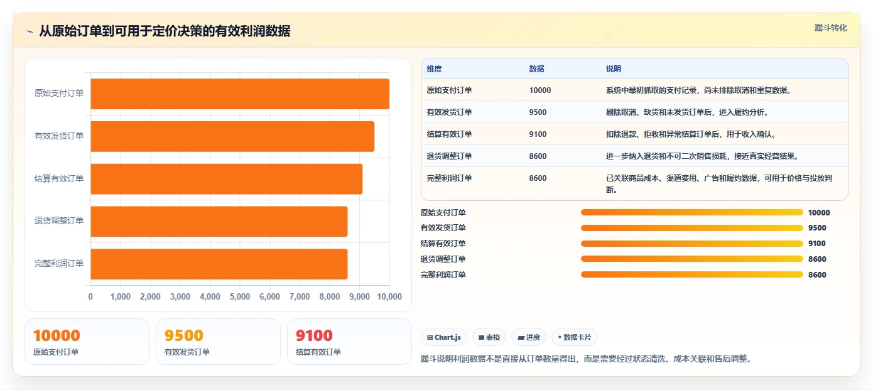Click the description starting 进一步纳入退货
Image resolution: width=873 pixels, height=390 pixels.
[702, 156]
